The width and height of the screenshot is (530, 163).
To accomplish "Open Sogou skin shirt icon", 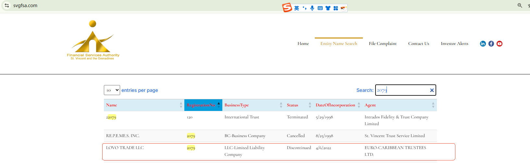I will coord(328,8).
